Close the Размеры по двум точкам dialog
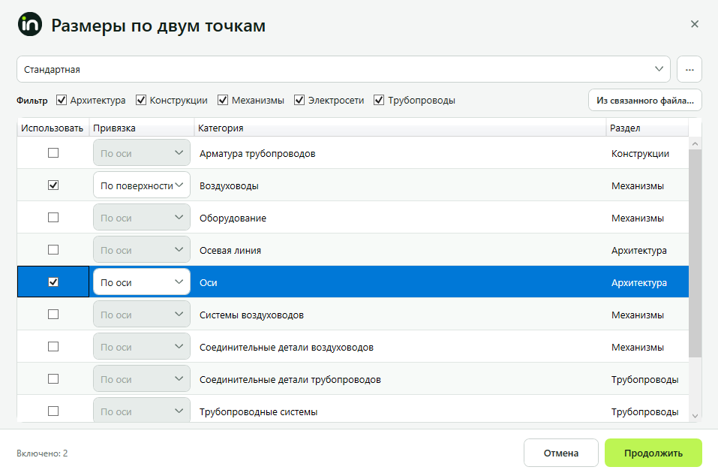This screenshot has height=476, width=718. click(x=694, y=24)
